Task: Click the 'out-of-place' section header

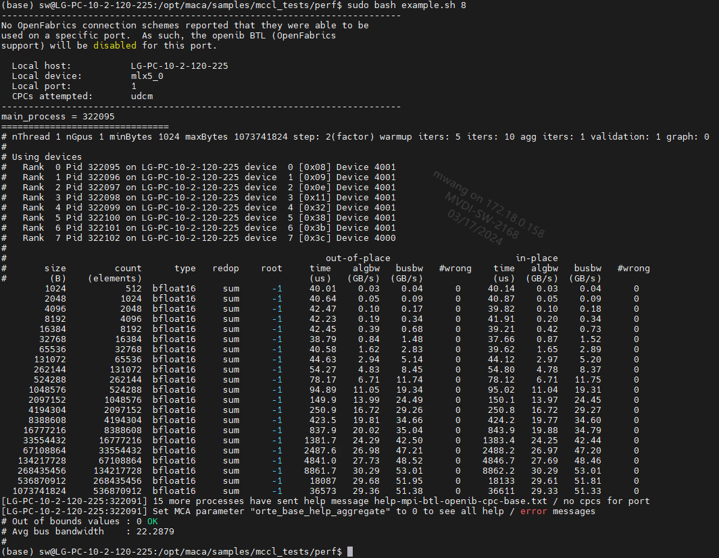Action: click(357, 258)
